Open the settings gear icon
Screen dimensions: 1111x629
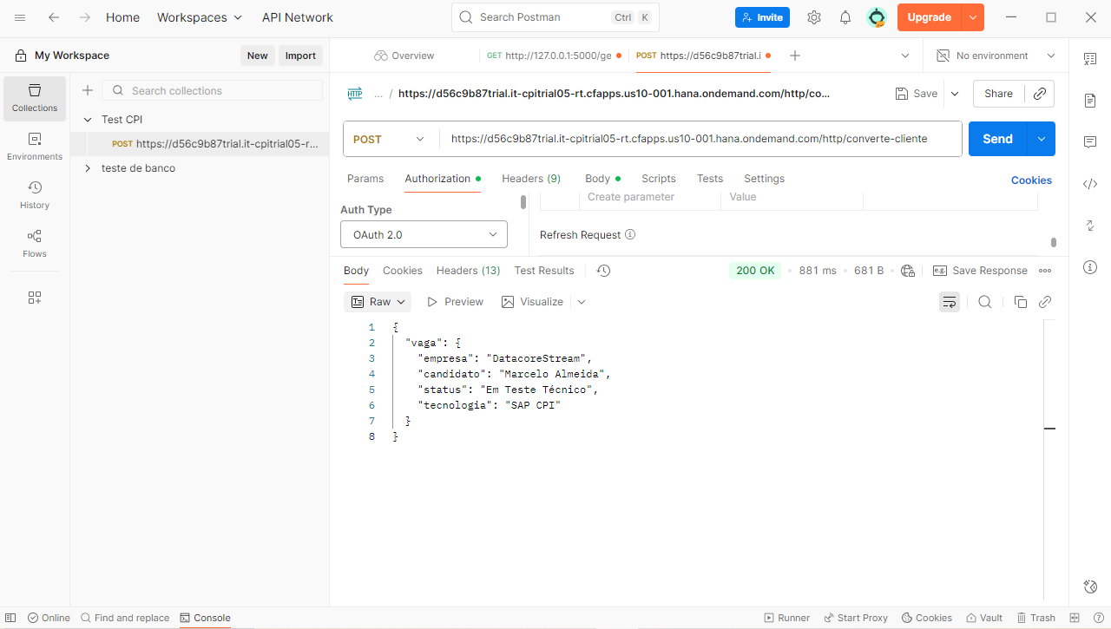click(813, 17)
